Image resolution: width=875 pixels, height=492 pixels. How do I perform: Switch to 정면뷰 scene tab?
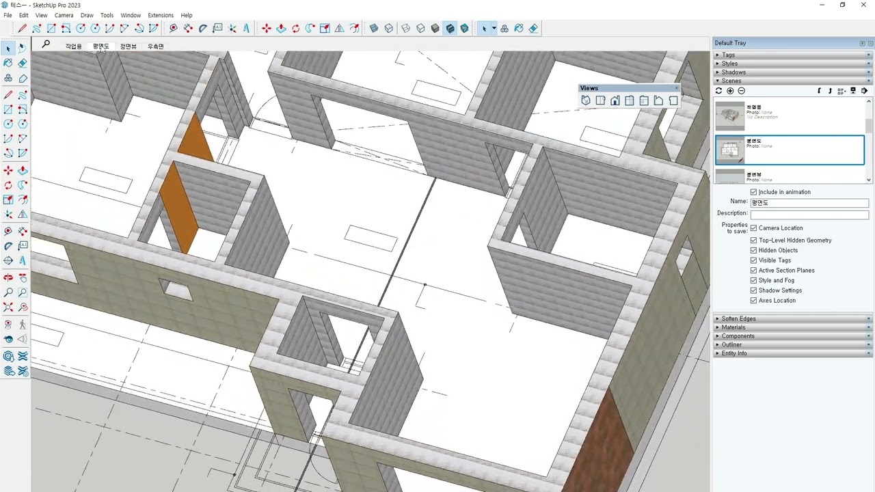tap(129, 46)
